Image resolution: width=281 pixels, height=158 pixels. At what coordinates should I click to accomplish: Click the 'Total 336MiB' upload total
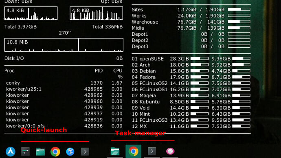pos(107,27)
